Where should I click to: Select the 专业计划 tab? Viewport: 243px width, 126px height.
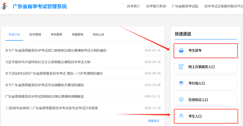[x=14, y=35]
